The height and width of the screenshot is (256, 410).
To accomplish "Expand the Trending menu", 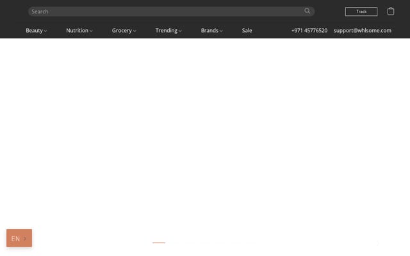I will 168,31.
